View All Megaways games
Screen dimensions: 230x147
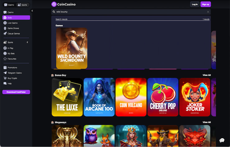[206, 122]
